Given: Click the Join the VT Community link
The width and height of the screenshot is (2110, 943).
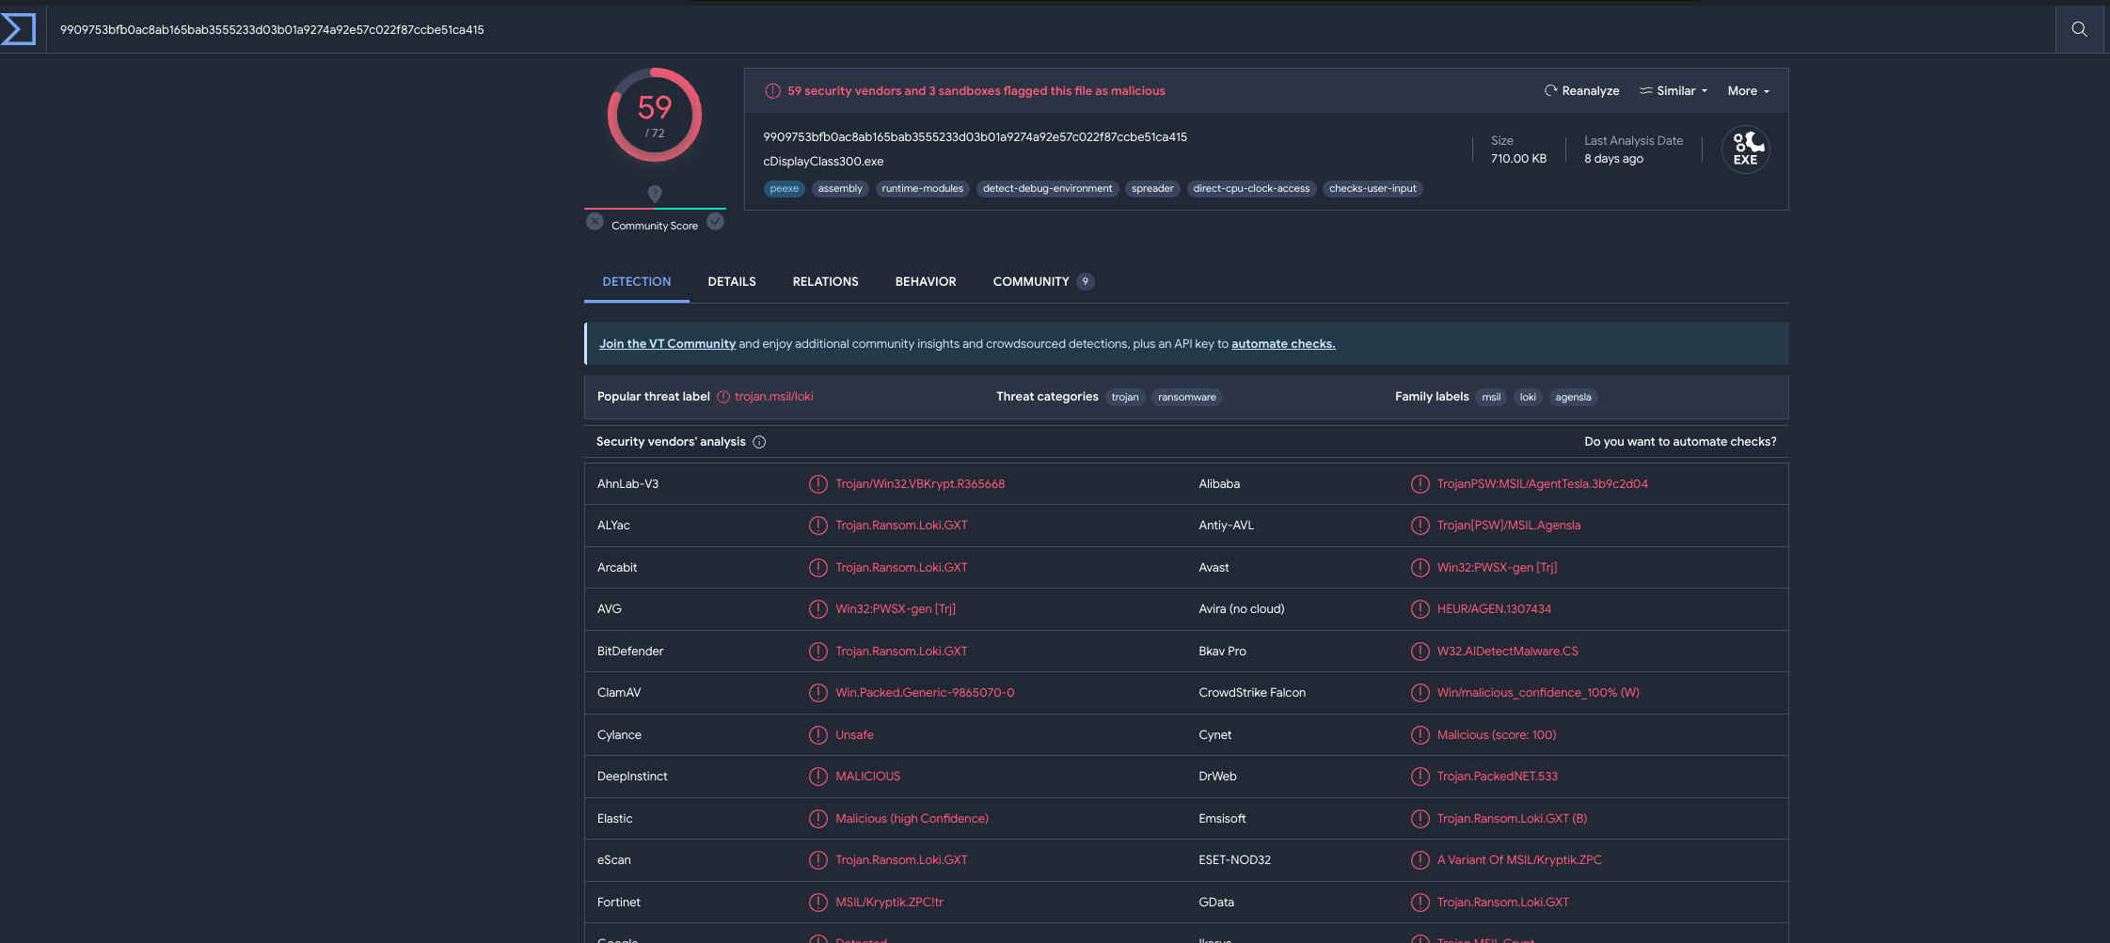Looking at the screenshot, I should click(667, 344).
